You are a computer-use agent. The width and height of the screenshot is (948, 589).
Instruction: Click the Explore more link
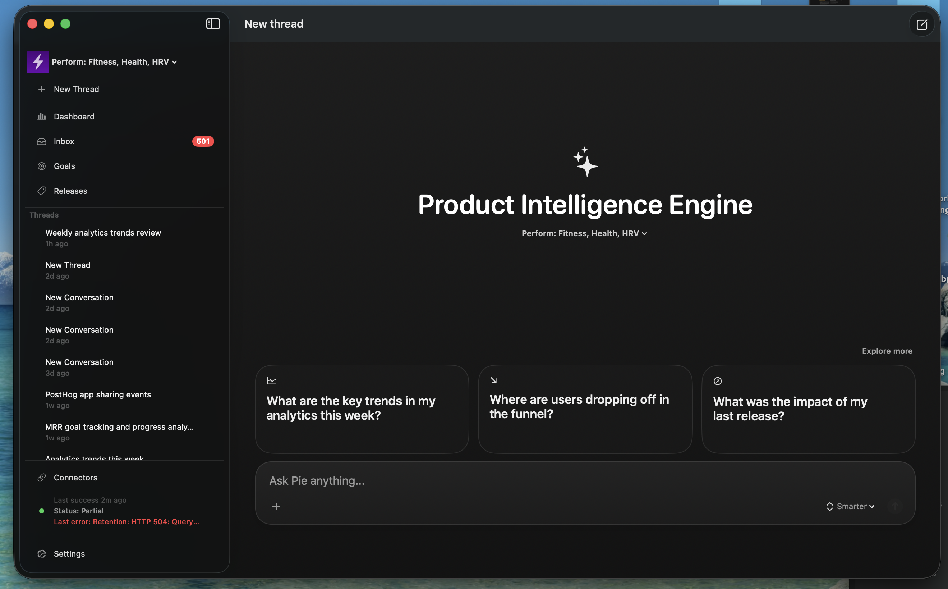tap(887, 351)
